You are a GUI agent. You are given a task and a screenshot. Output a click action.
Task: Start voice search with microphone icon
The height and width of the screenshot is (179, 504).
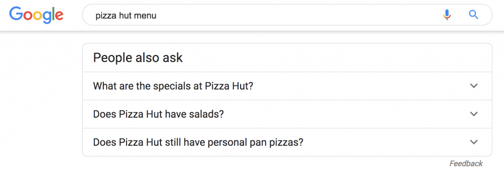pos(447,15)
